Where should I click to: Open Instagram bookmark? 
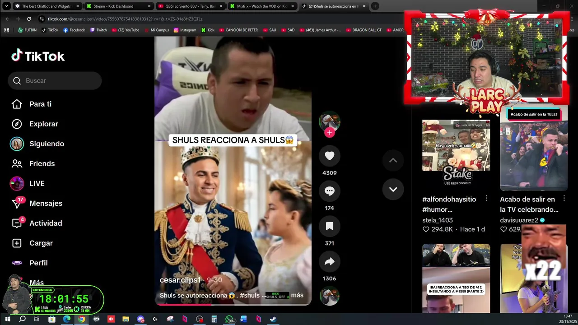(x=185, y=30)
